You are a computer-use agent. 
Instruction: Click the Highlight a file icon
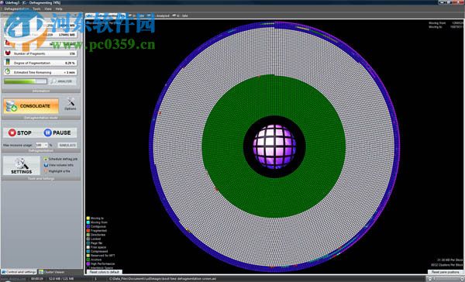(46, 171)
